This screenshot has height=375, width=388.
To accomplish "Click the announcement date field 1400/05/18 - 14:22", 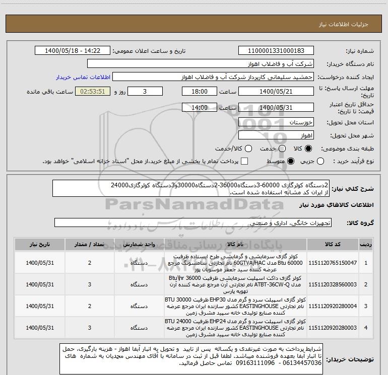I will 73,51.
